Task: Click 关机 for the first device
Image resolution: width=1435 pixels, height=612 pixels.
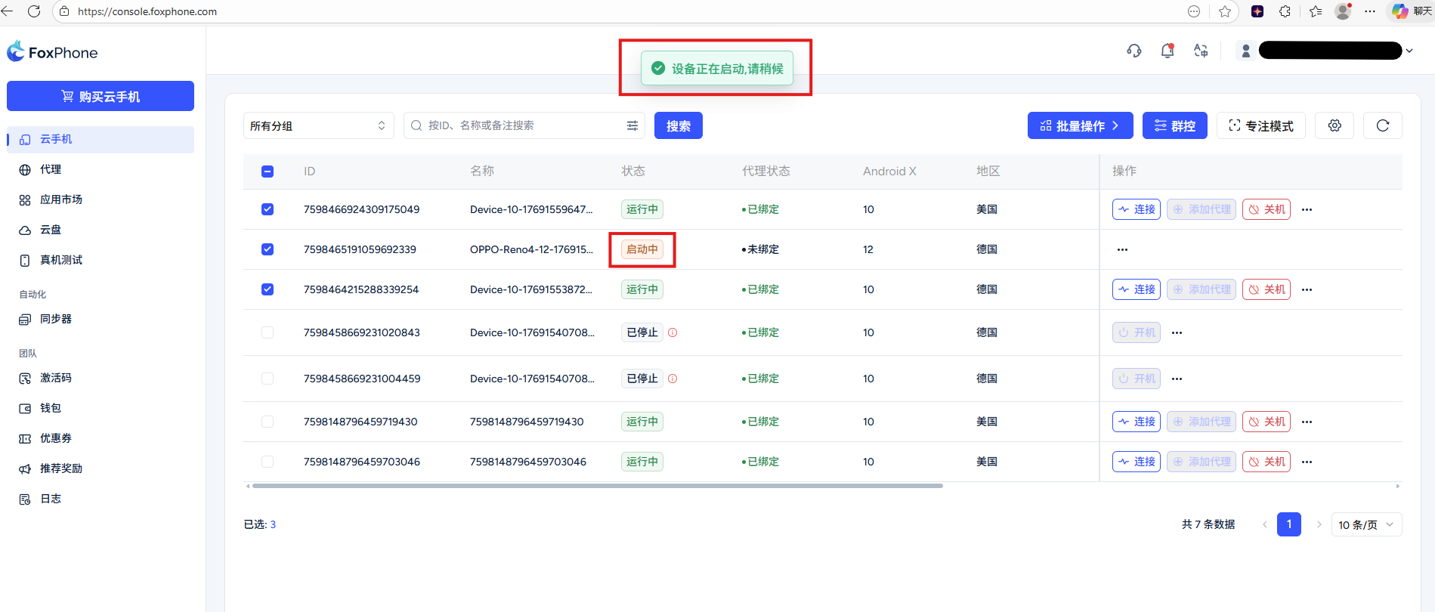Action: coord(1266,209)
